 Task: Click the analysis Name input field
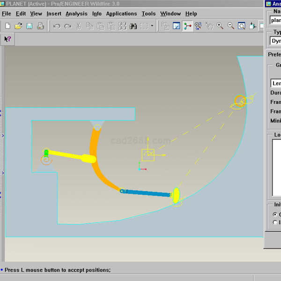tap(275, 20)
